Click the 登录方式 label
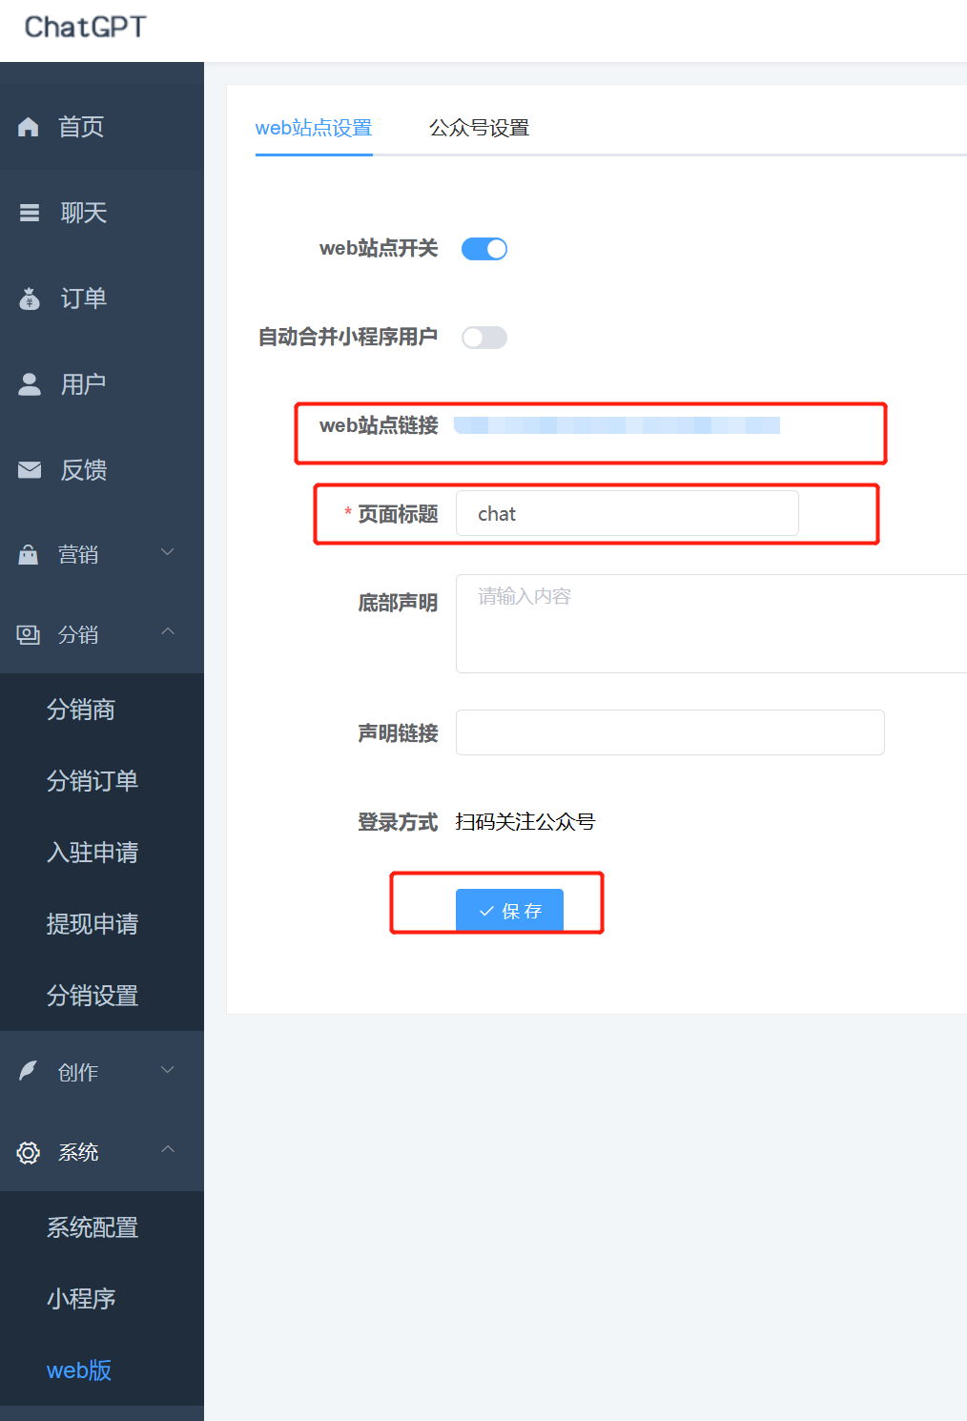967x1421 pixels. tap(398, 822)
